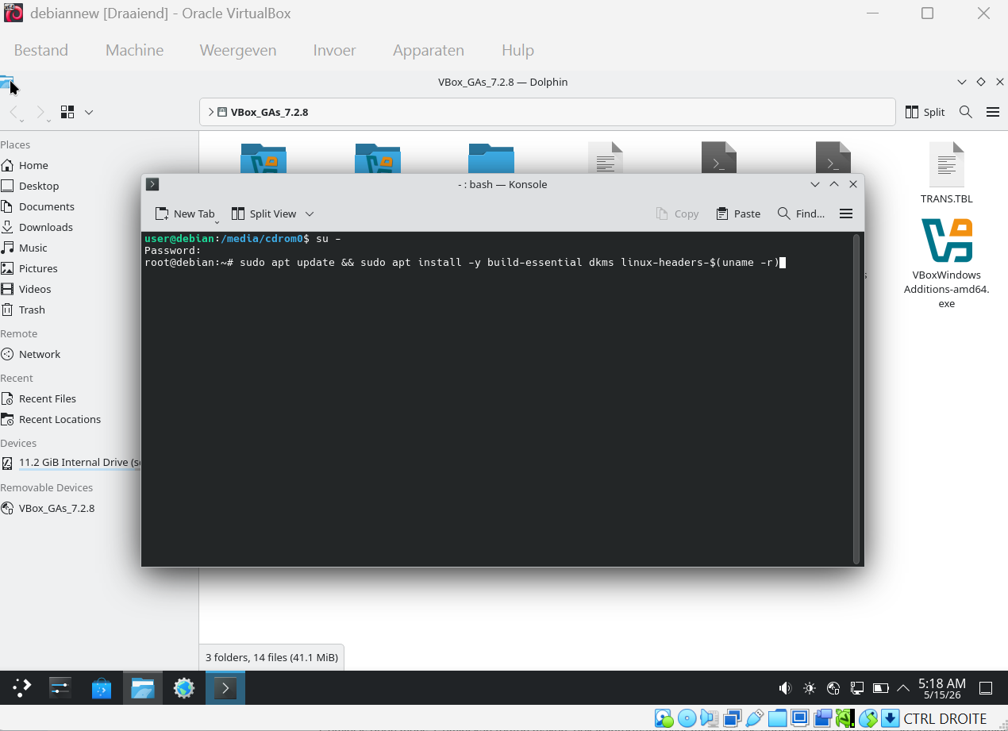Click VirtualBox hard disk status icon
Image resolution: width=1008 pixels, height=731 pixels.
pyautogui.click(x=664, y=718)
